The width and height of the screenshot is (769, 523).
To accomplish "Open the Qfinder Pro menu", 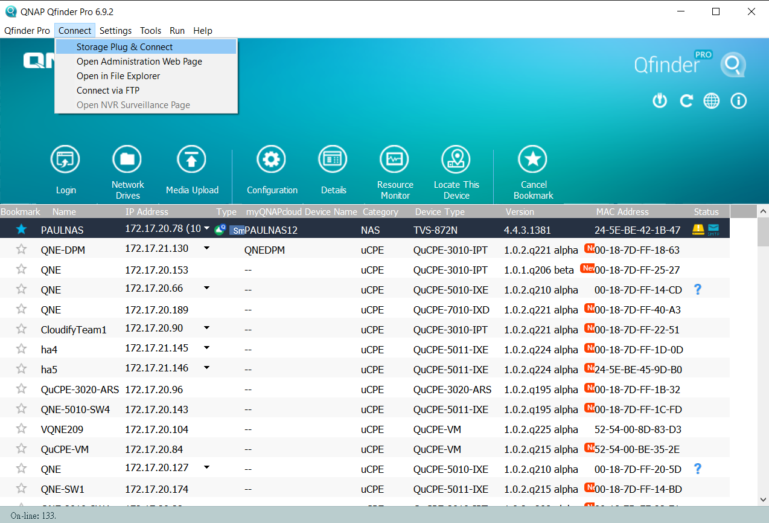I will tap(27, 30).
